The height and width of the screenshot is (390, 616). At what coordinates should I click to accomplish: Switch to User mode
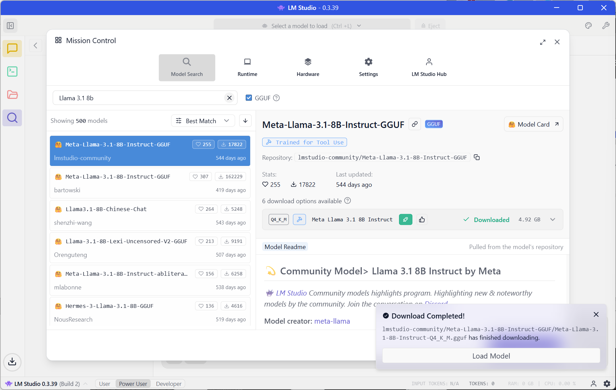(105, 384)
